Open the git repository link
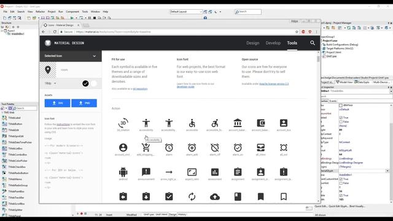Screen dimensions: 393x221 coord(140,88)
